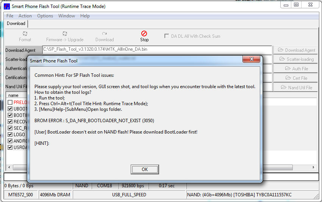
Task: Click the NAND TOSHIBA status text
Action: tap(239, 194)
